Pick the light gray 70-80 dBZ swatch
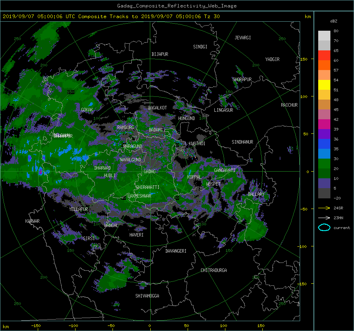The height and width of the screenshot is (331, 354). click(x=324, y=36)
